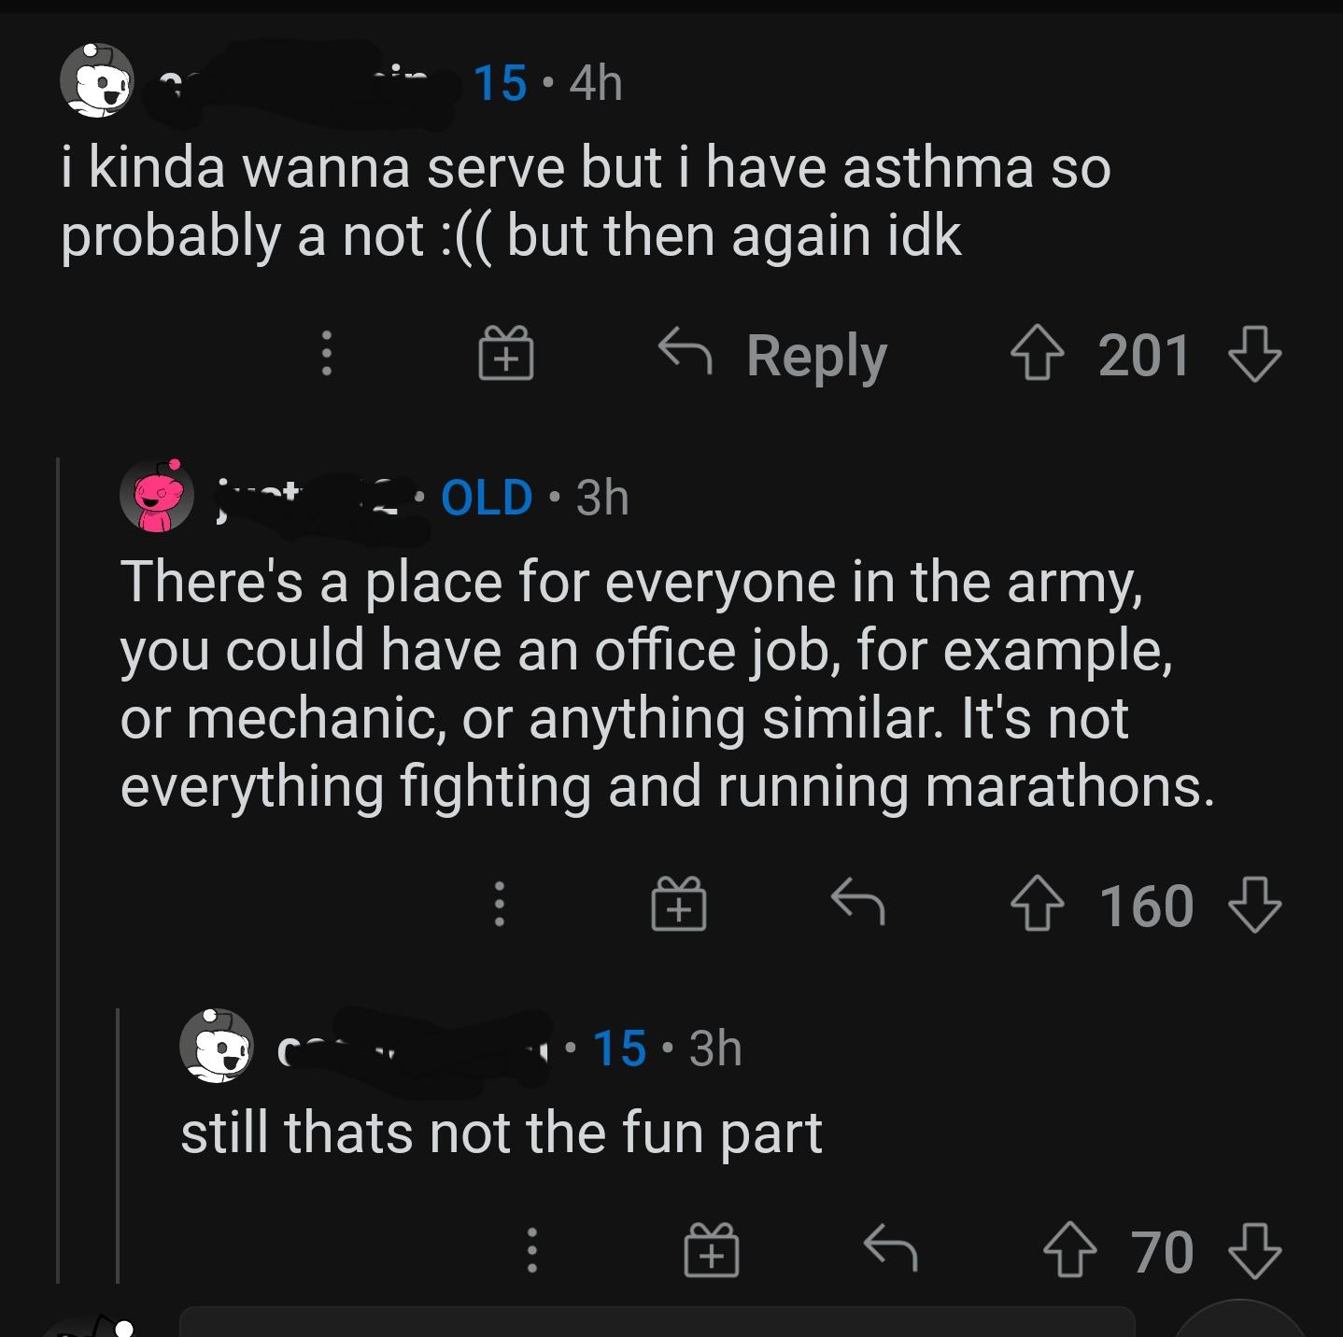Upvote the asthma comment with 201 points
The width and height of the screenshot is (1343, 1337).
(x=1036, y=356)
